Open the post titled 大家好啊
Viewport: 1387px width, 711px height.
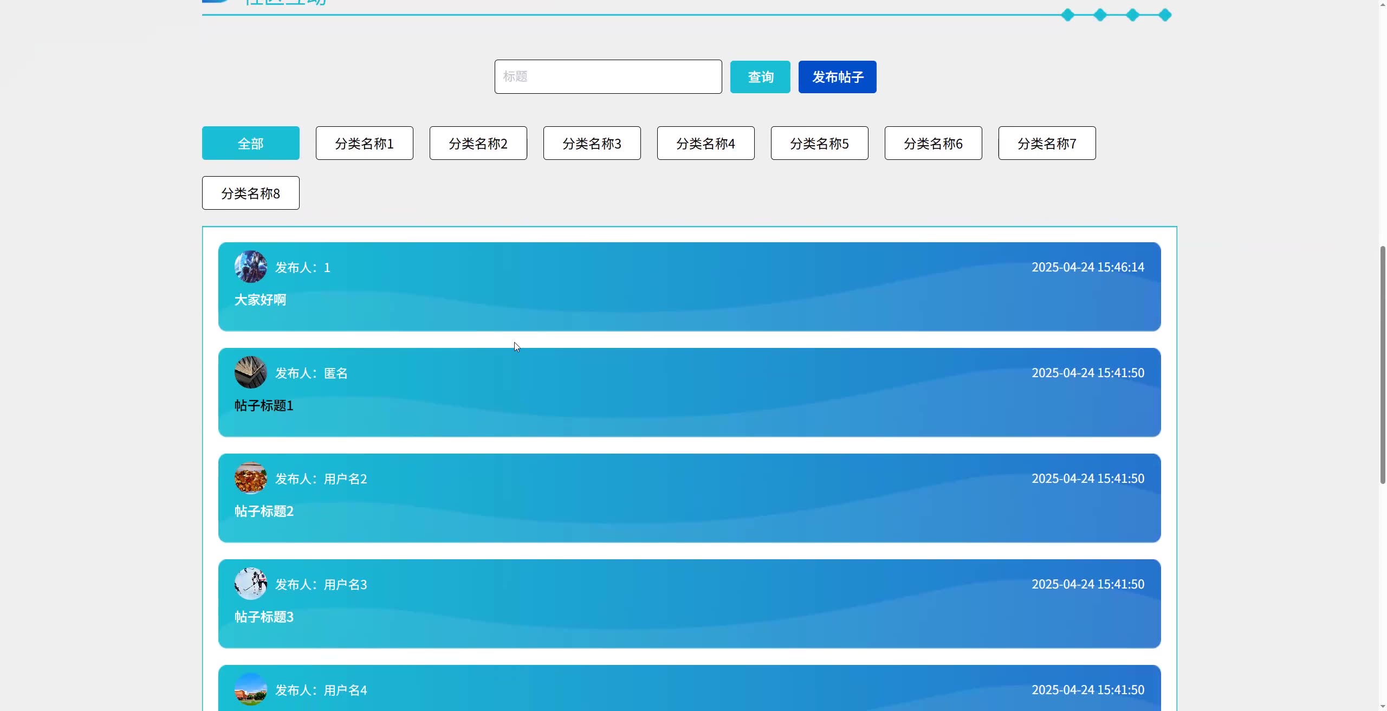pyautogui.click(x=260, y=300)
